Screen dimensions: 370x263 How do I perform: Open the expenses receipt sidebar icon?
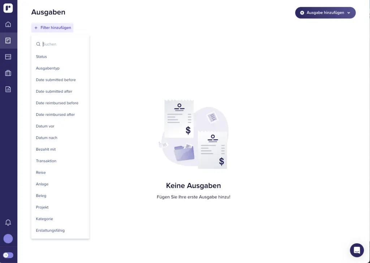(8, 40)
